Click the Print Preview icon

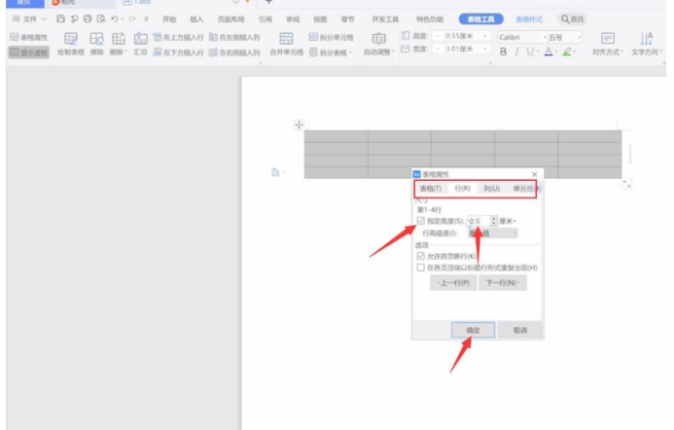(x=101, y=18)
